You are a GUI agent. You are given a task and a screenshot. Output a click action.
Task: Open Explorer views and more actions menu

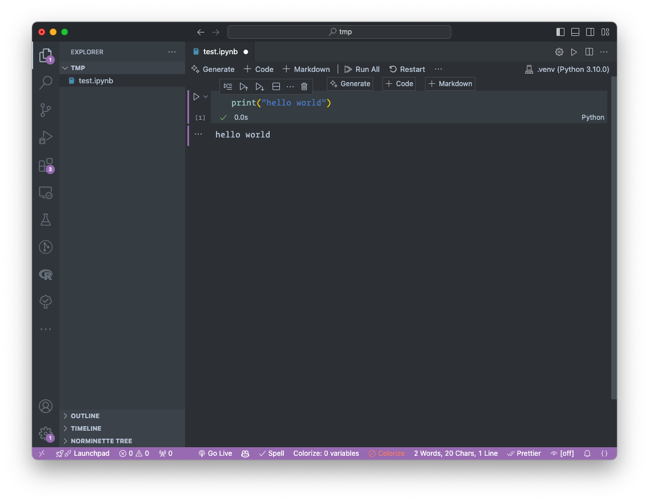point(172,52)
